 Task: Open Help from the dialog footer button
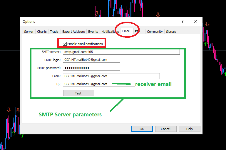pyautogui.click(x=189, y=129)
